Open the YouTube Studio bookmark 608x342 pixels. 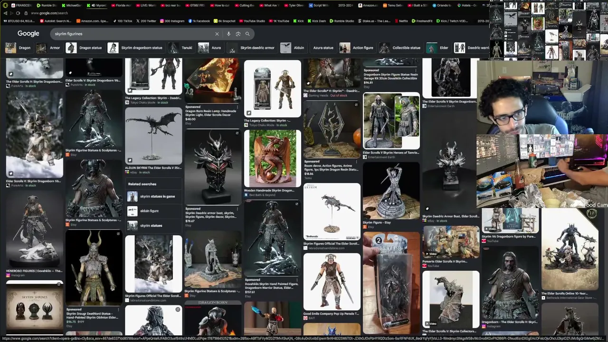[252, 21]
